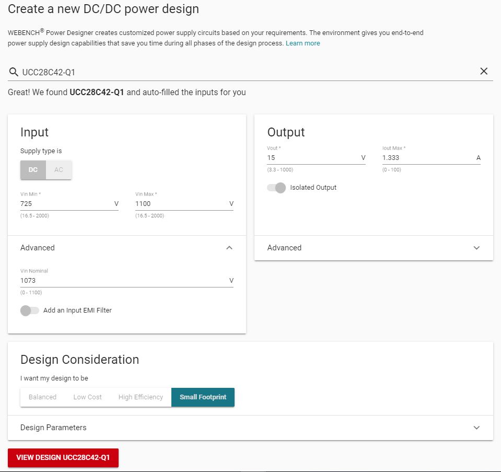Open the Learn more link

(302, 43)
